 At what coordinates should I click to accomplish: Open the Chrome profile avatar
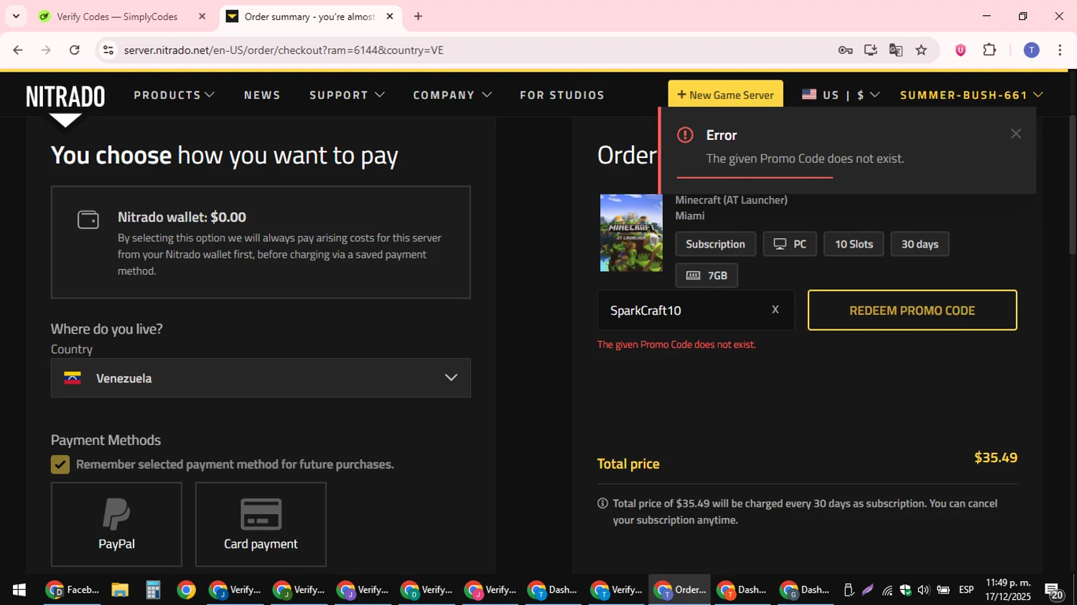[x=1031, y=50]
